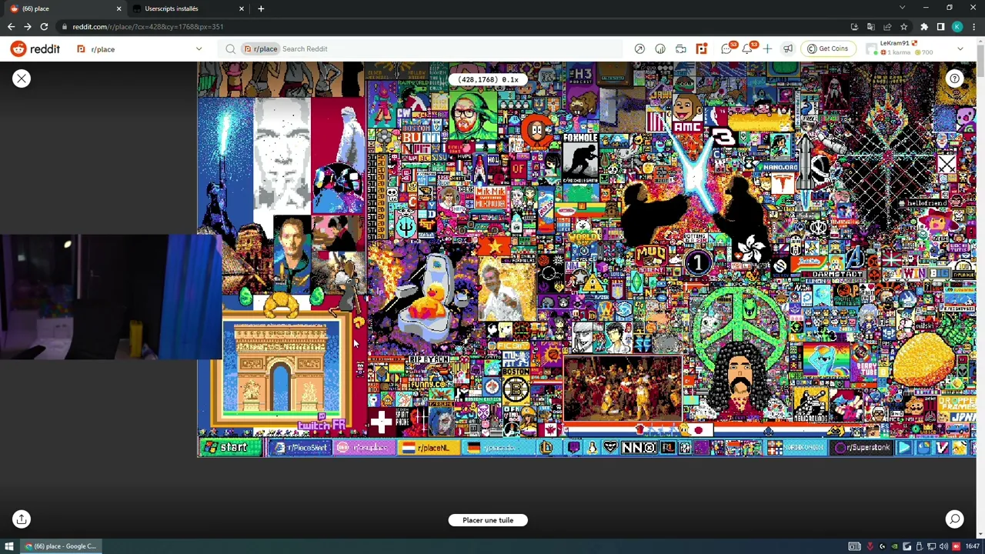The image size is (985, 554).
Task: Click the 'Placer une tuile' button
Action: pos(488,520)
